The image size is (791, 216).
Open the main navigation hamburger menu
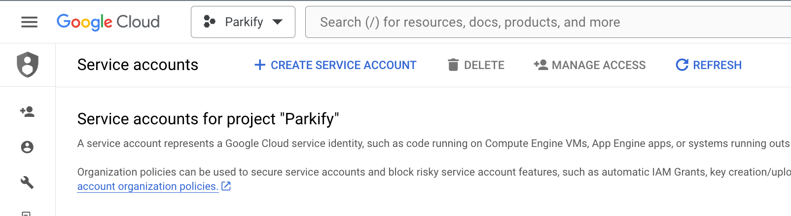click(x=29, y=22)
